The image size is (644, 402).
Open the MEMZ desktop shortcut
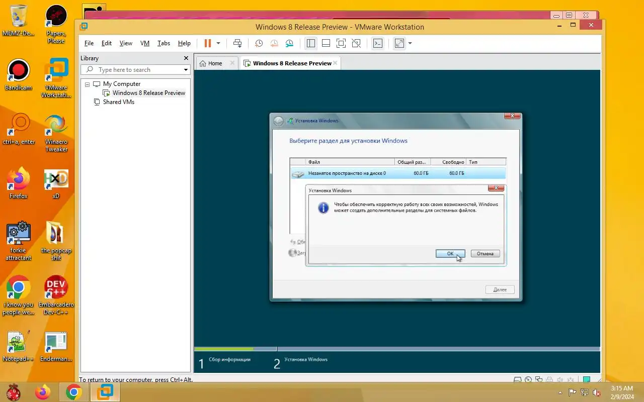[x=19, y=21]
